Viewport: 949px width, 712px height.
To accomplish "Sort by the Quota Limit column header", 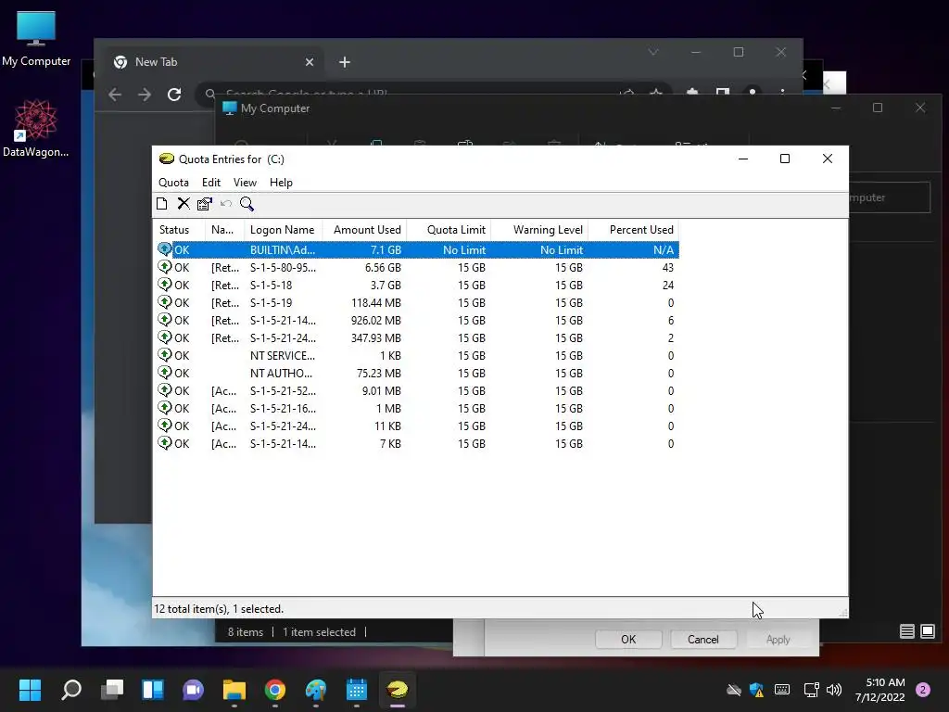I will (x=449, y=230).
